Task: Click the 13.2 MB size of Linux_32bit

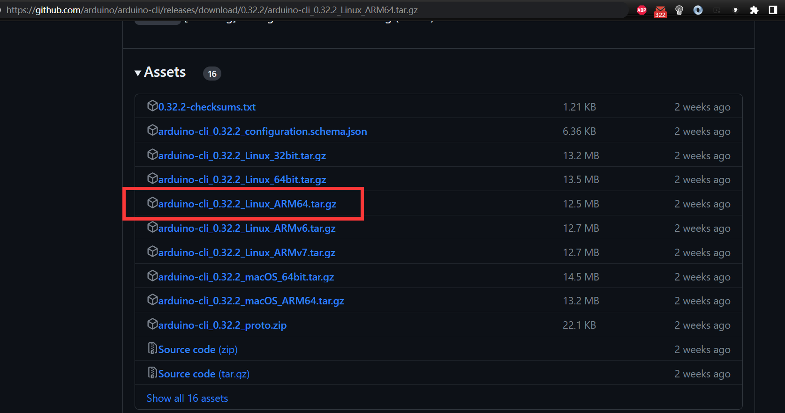Action: (581, 156)
